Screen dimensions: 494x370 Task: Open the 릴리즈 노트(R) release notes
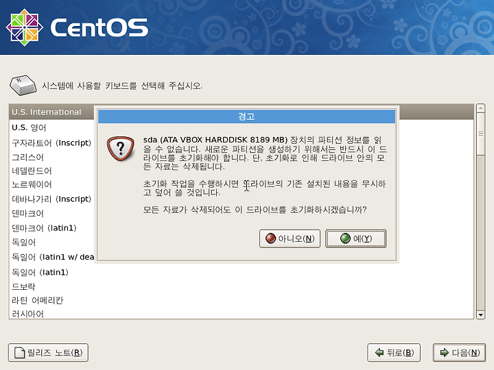48,353
